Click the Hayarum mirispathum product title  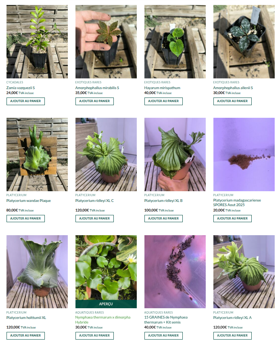(x=162, y=88)
